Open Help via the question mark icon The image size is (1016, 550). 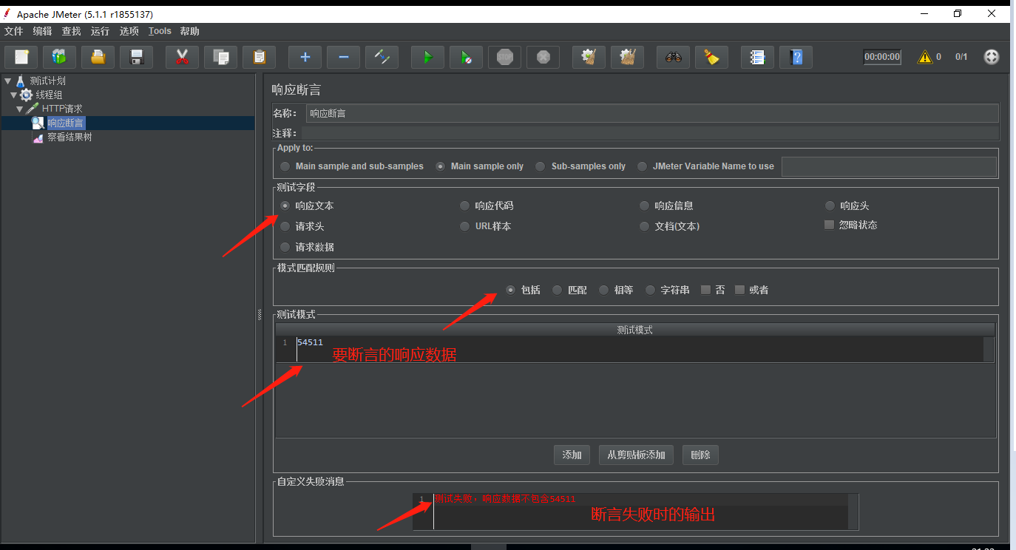pyautogui.click(x=796, y=57)
